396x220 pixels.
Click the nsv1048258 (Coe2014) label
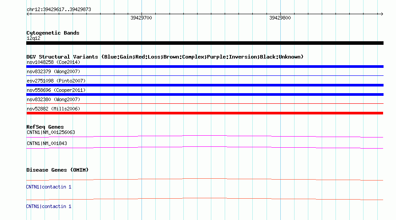(53, 62)
